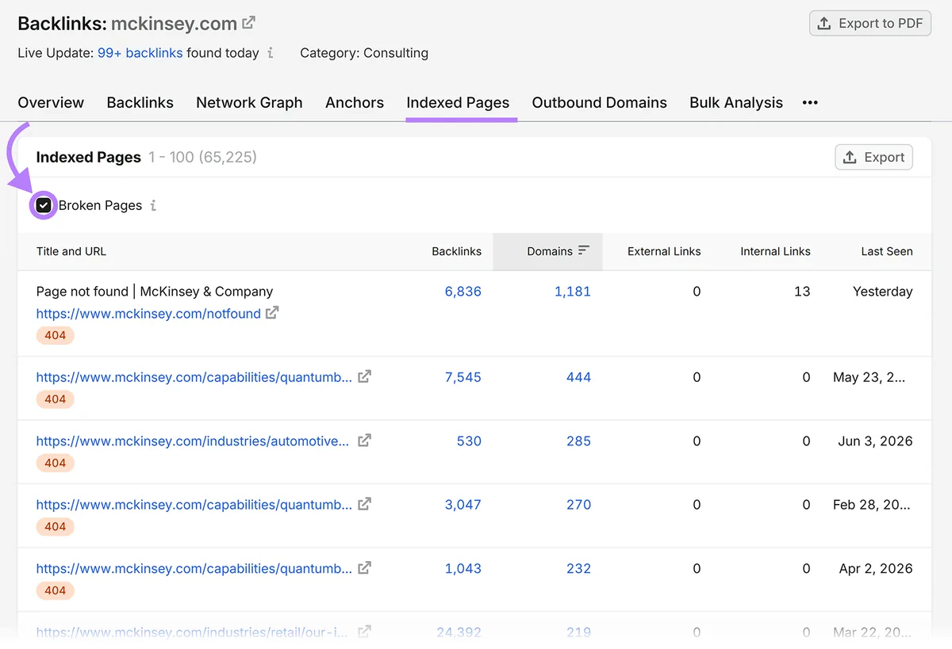Open external link icon in the 1,043 backlinks row
This screenshot has height=649, width=952.
click(x=364, y=568)
